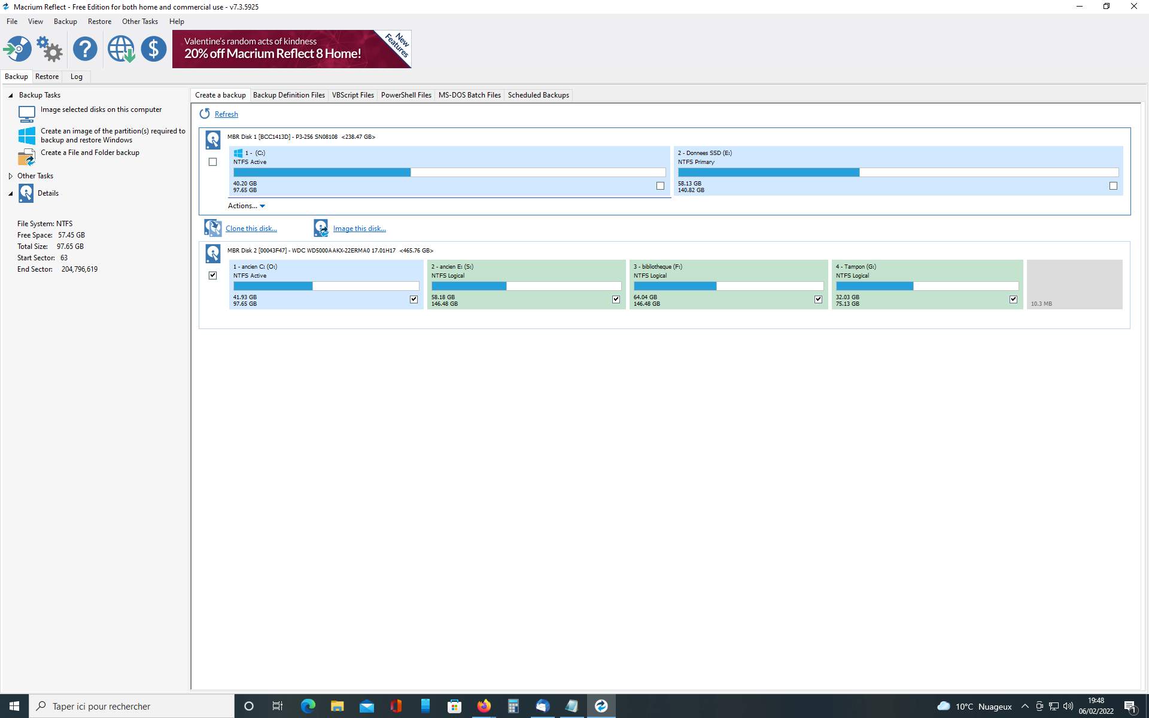Click the MBR Disk 2 hard drive icon
The height and width of the screenshot is (718, 1149).
[x=212, y=253]
